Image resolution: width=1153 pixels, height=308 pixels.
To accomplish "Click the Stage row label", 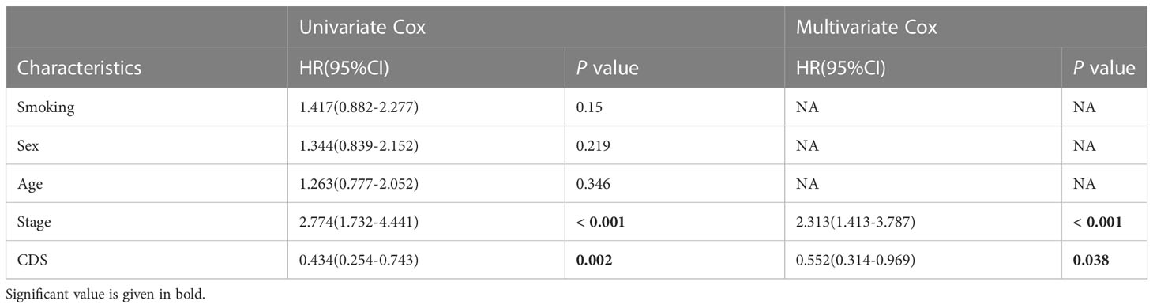I will 34,223.
